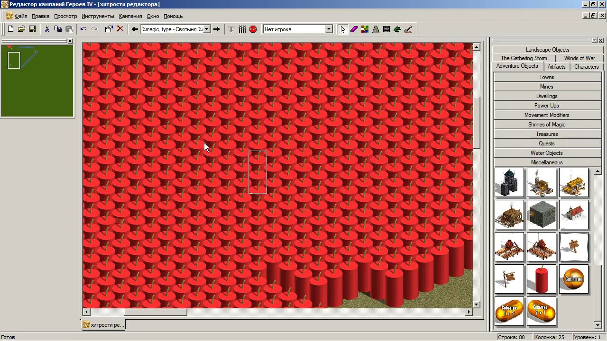Copy the selection
607x341 pixels.
click(58, 29)
